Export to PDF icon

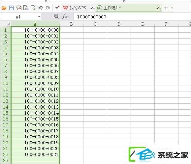19,8
